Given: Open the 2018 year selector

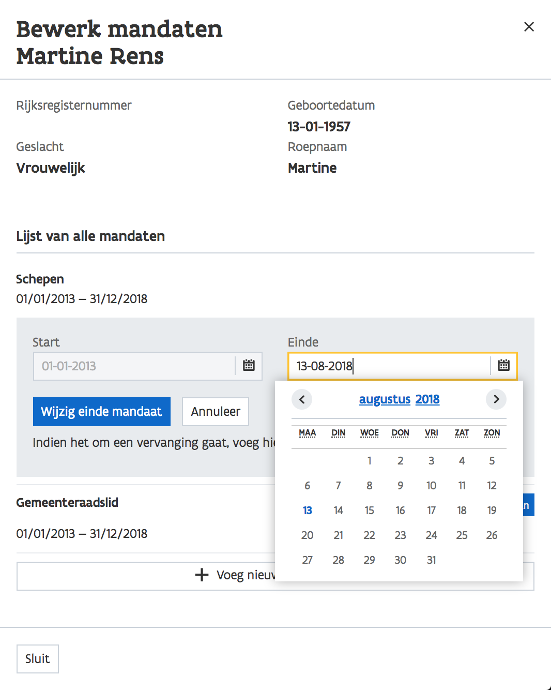Looking at the screenshot, I should pyautogui.click(x=427, y=399).
